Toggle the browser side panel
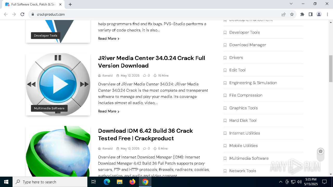Image resolution: width=333 pixels, height=187 pixels. (311, 14)
